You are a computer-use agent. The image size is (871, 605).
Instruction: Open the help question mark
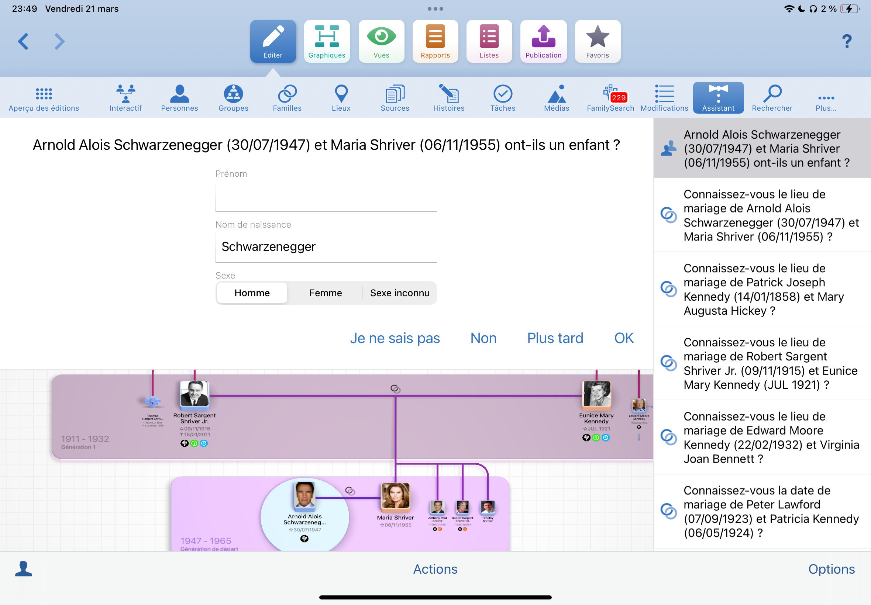tap(847, 41)
